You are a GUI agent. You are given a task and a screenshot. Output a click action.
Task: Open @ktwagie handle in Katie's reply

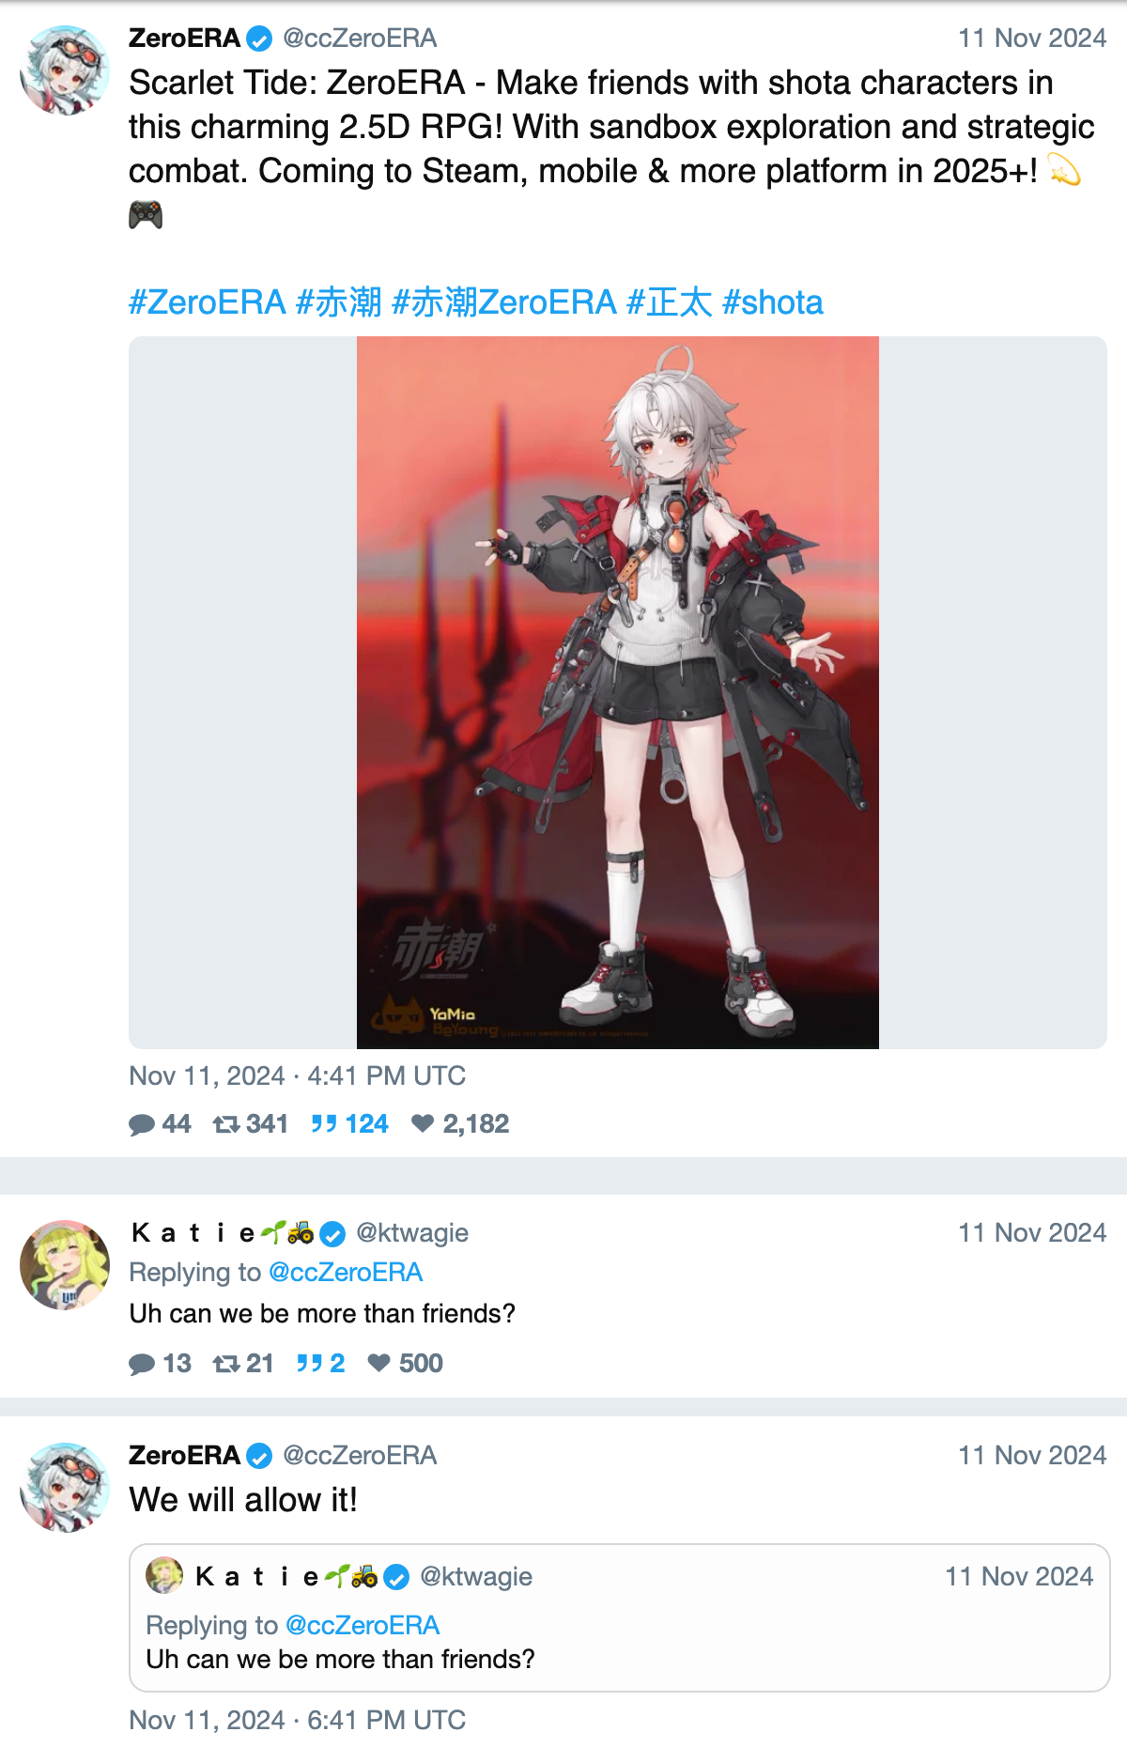412,1232
